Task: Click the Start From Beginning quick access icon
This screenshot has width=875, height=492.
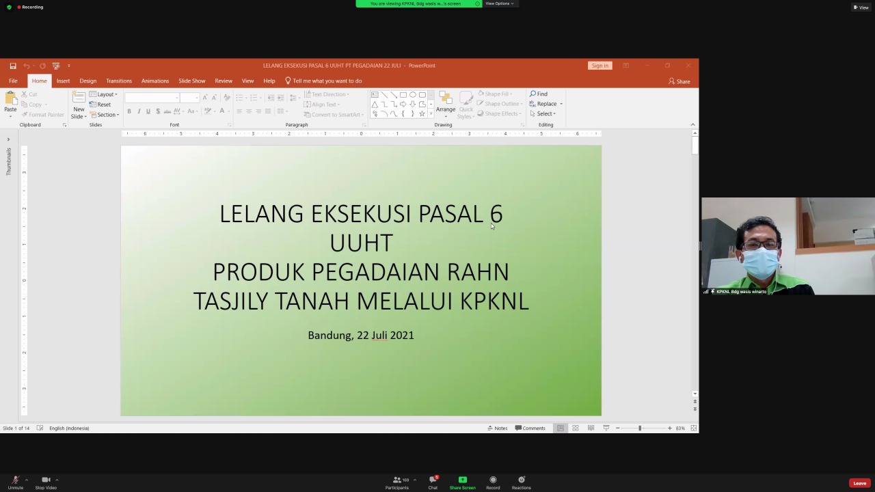Action: click(56, 66)
